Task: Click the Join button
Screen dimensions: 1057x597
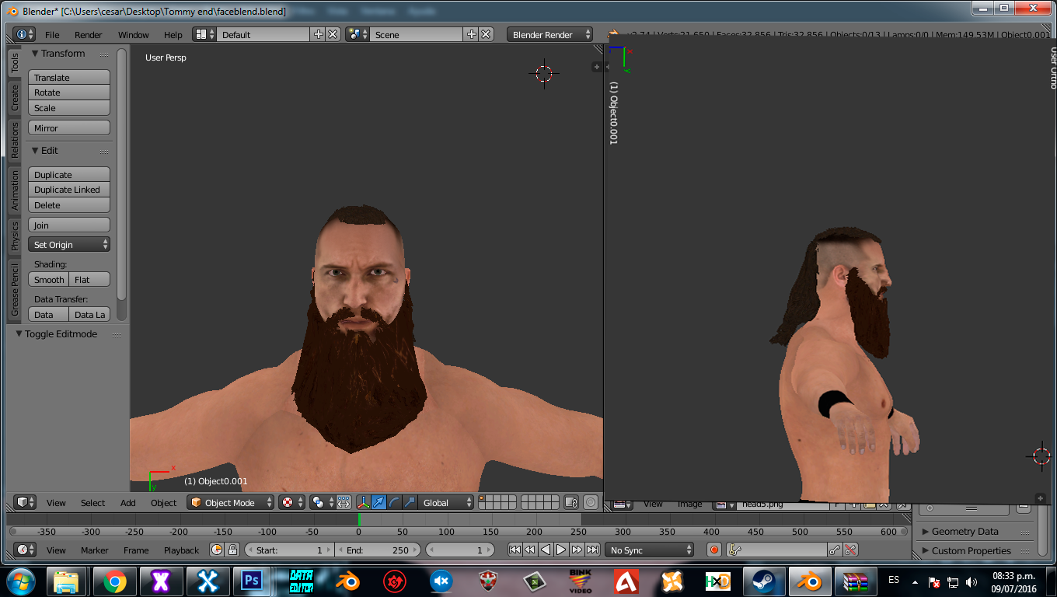Action: point(69,225)
